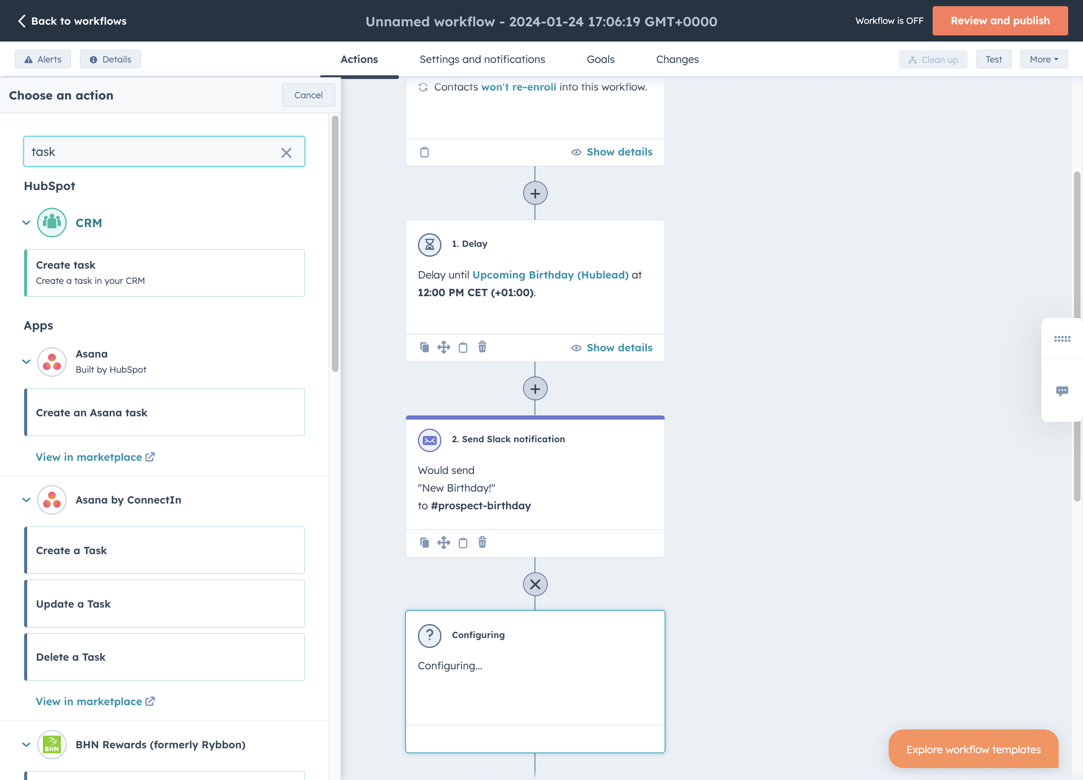1083x780 pixels.
Task: Click clipboard icon on Slack notification card
Action: pos(463,543)
